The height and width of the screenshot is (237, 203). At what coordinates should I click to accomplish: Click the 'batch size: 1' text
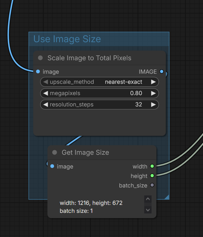click(76, 211)
